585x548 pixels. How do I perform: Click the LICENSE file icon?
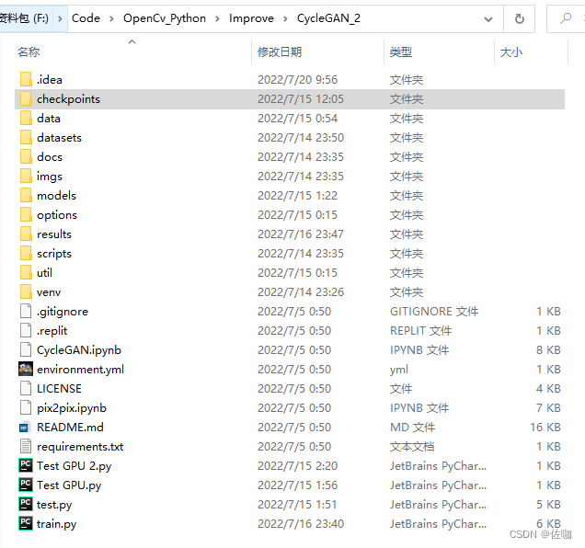click(26, 388)
